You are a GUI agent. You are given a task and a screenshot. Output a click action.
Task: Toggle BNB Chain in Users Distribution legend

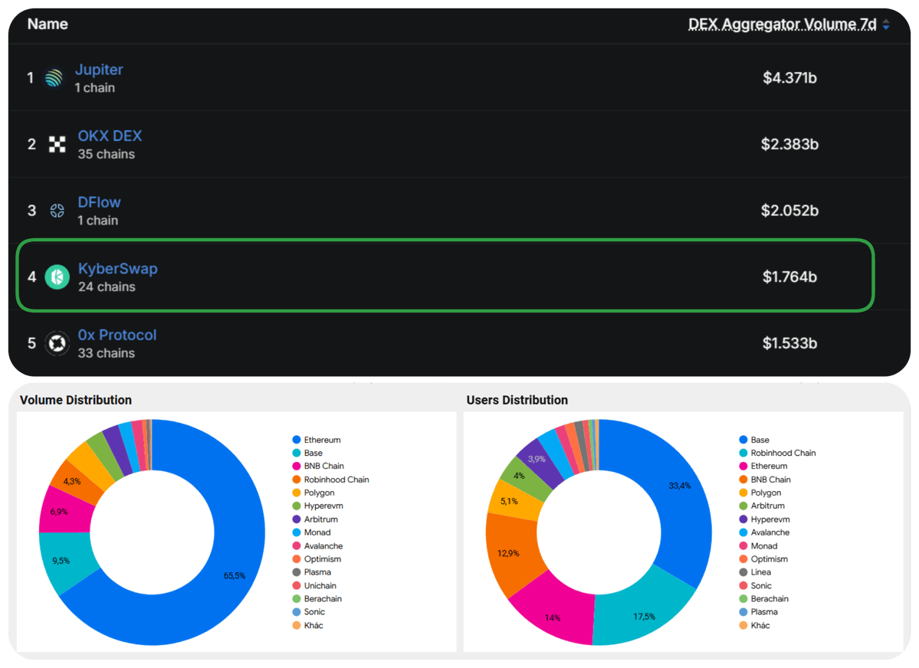pos(765,480)
